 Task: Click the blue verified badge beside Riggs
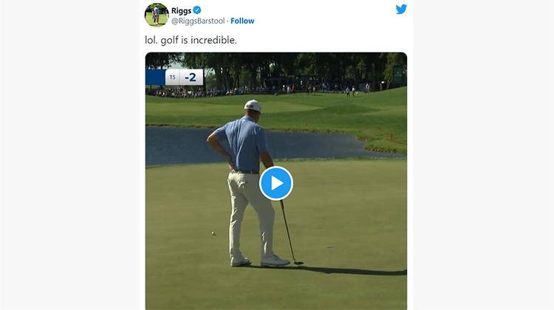tap(197, 10)
